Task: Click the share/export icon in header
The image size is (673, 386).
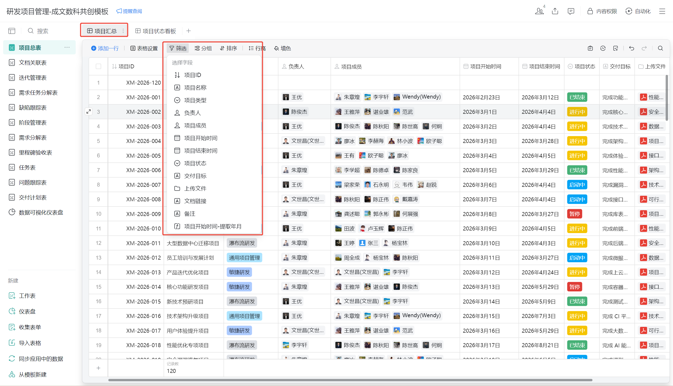Action: point(555,11)
